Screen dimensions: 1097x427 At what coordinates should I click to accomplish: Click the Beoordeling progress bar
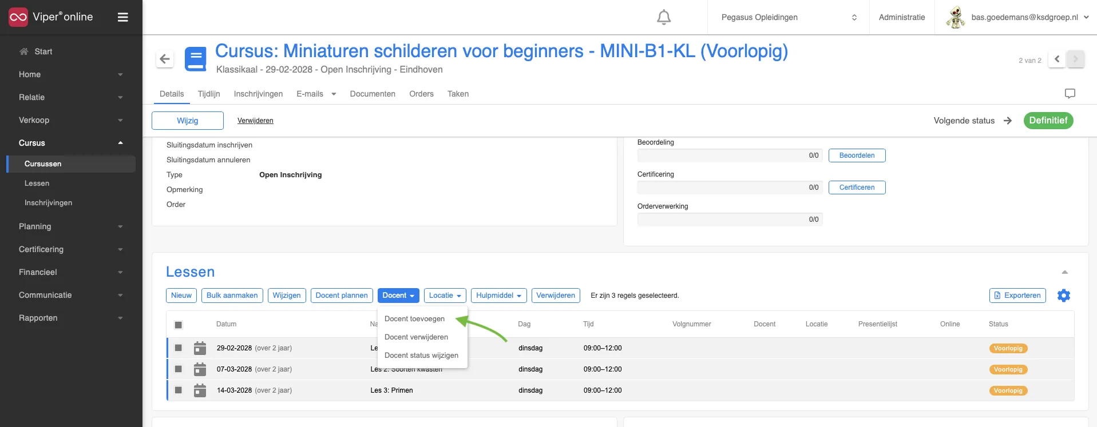coord(730,155)
